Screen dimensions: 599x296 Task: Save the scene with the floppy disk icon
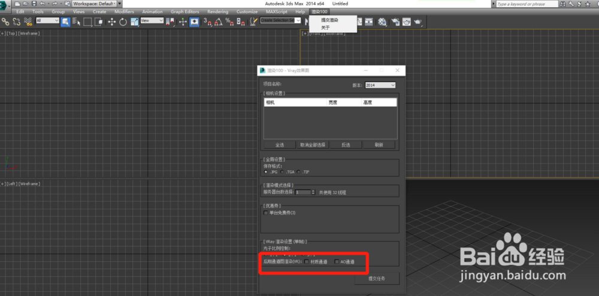coord(34,4)
